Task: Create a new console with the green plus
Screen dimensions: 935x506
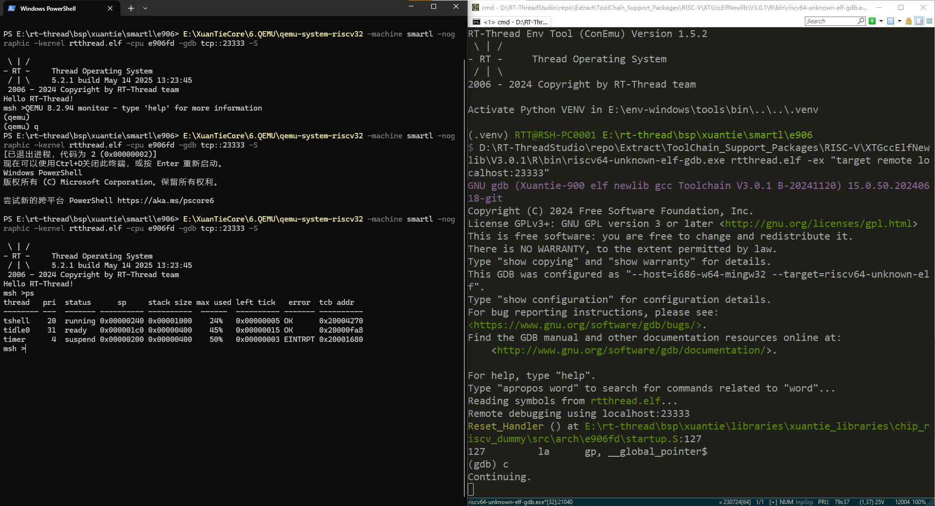Action: pyautogui.click(x=872, y=21)
